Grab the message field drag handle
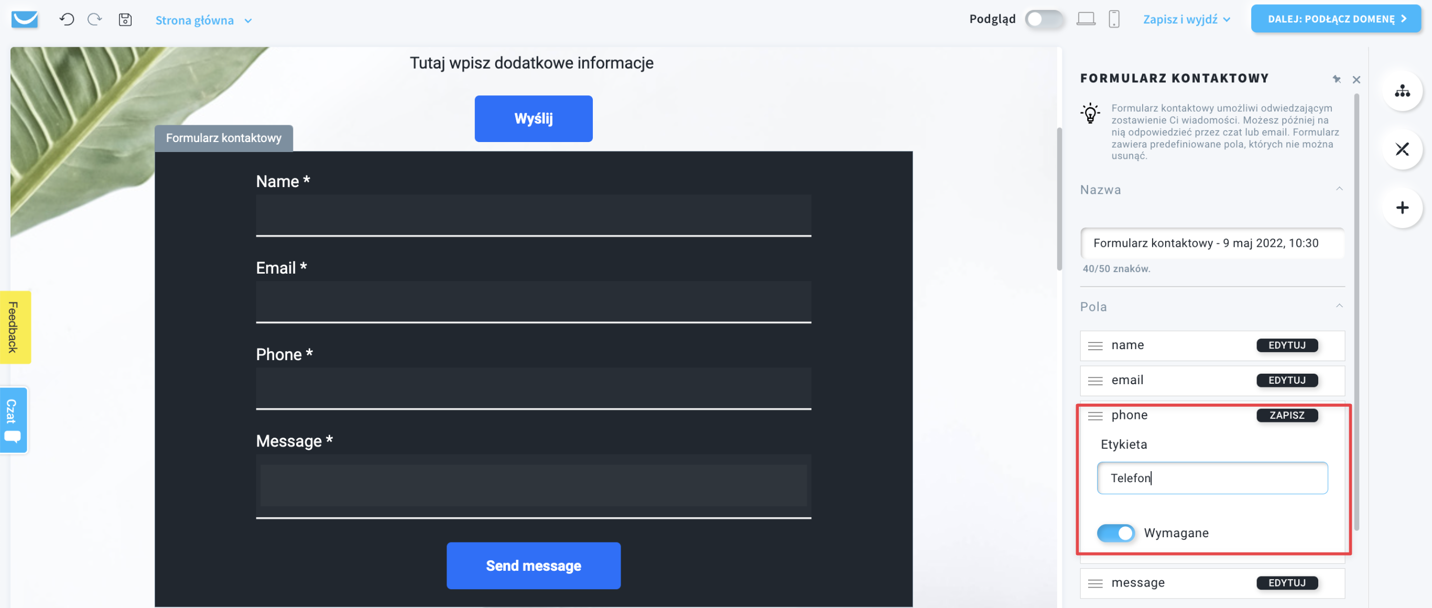 tap(1094, 583)
